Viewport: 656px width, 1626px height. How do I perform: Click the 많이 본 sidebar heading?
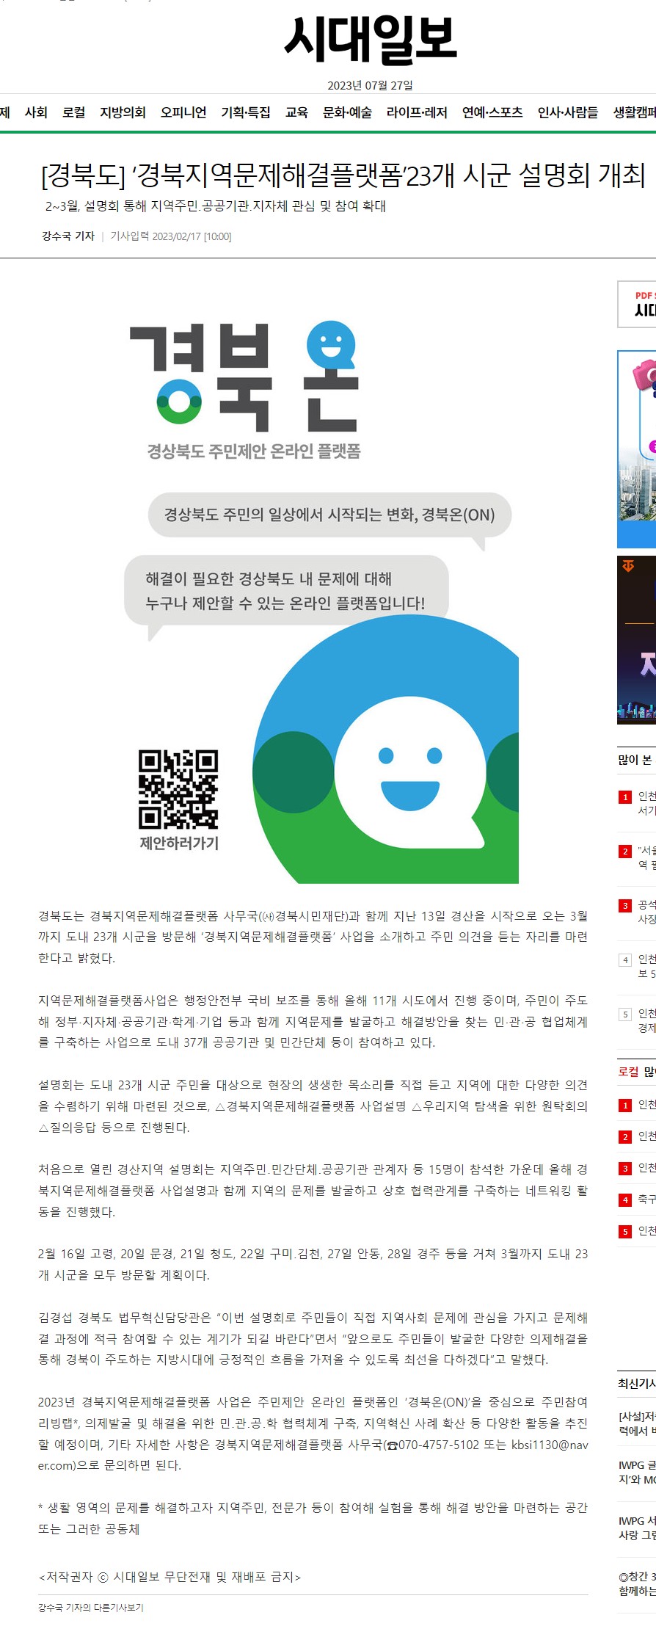tap(635, 760)
